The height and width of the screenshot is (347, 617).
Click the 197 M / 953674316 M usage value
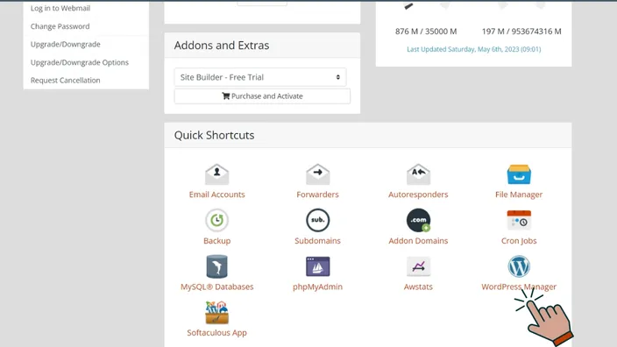pos(521,31)
